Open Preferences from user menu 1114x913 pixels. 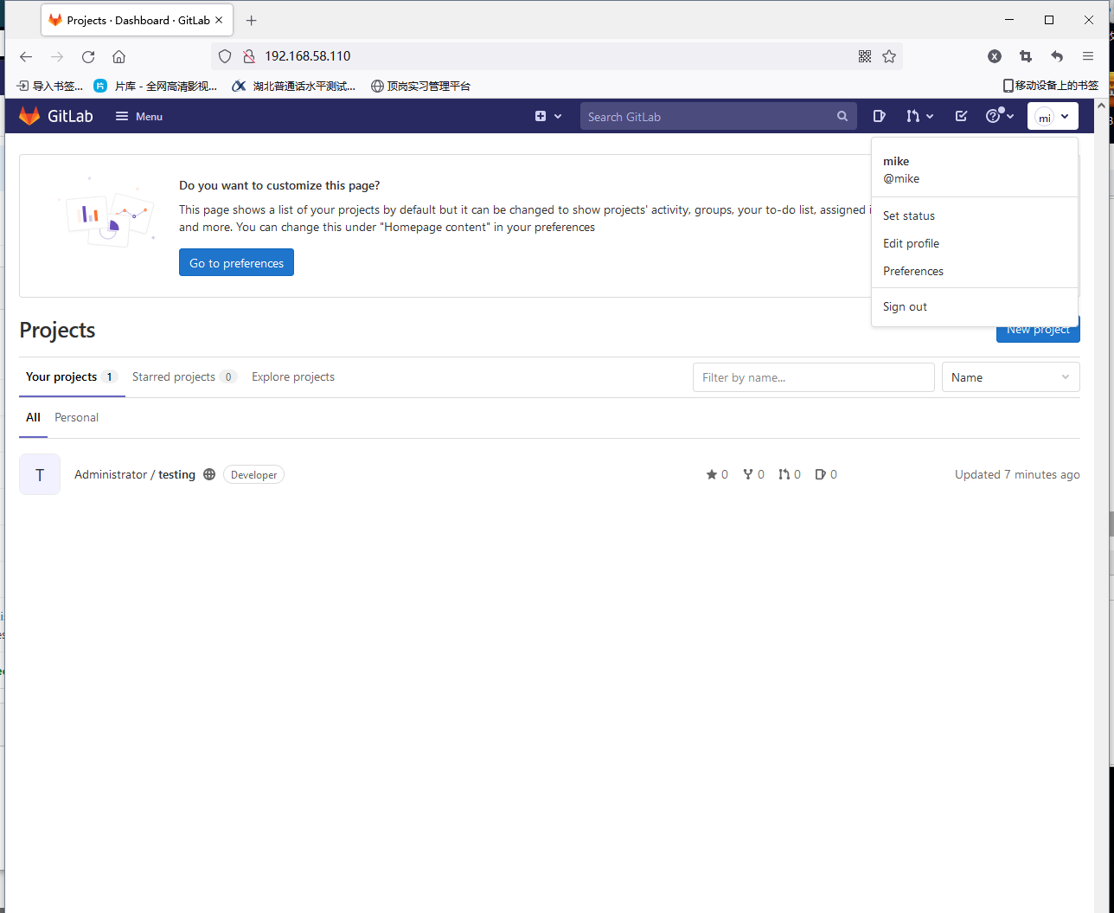click(x=912, y=271)
